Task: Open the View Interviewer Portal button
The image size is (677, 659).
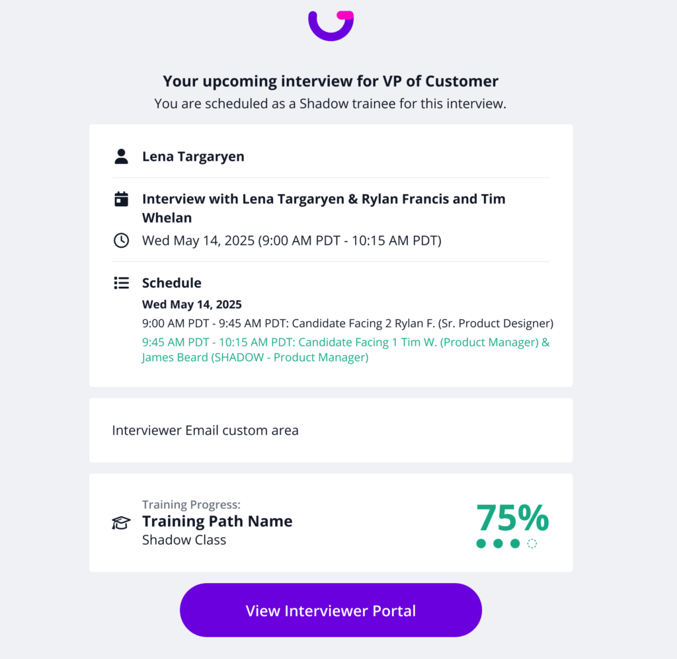Action: pos(331,610)
